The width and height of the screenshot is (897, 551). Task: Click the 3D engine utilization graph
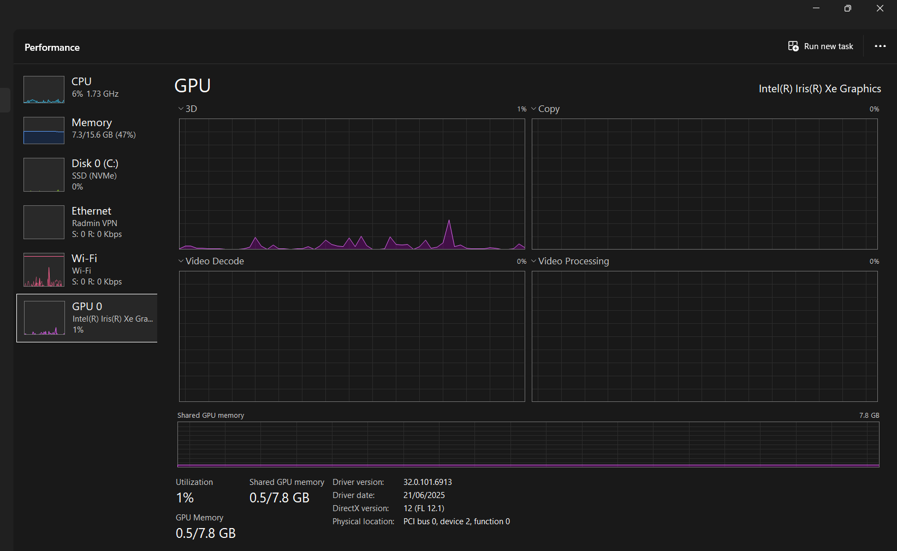352,184
